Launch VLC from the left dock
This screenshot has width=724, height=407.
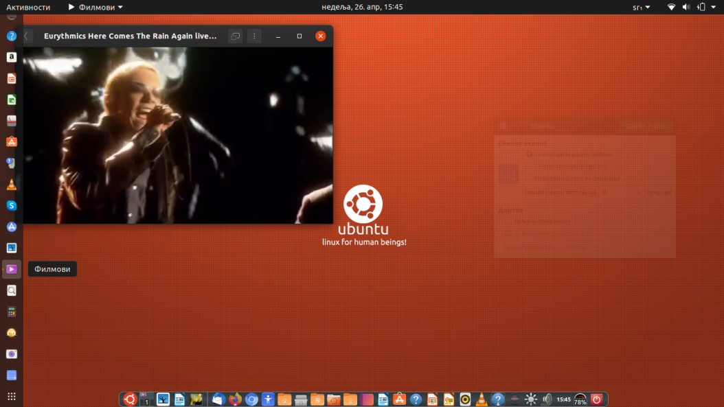[x=12, y=185]
